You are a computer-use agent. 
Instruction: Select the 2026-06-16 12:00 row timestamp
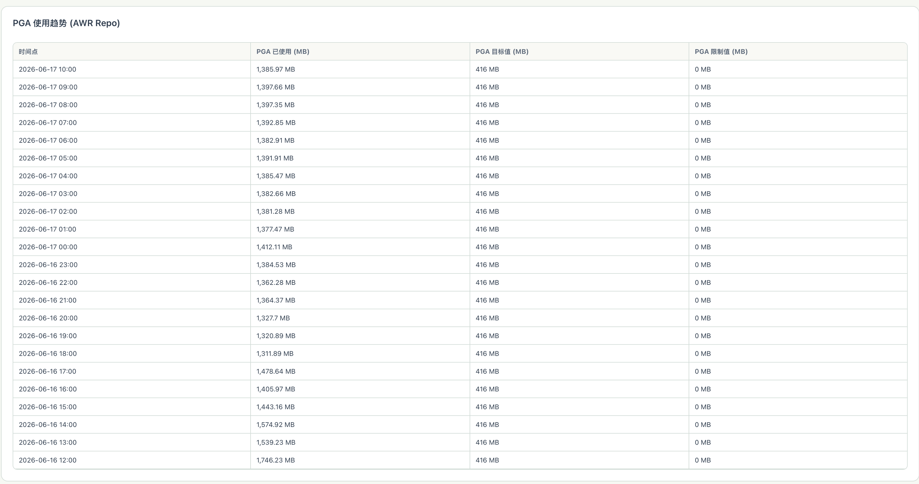(47, 460)
